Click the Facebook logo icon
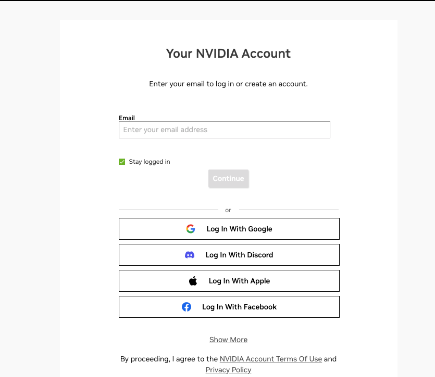The height and width of the screenshot is (377, 435). (x=187, y=307)
